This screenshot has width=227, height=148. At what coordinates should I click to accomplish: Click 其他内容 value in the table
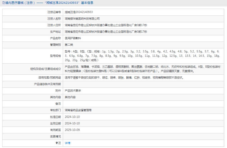(70, 97)
